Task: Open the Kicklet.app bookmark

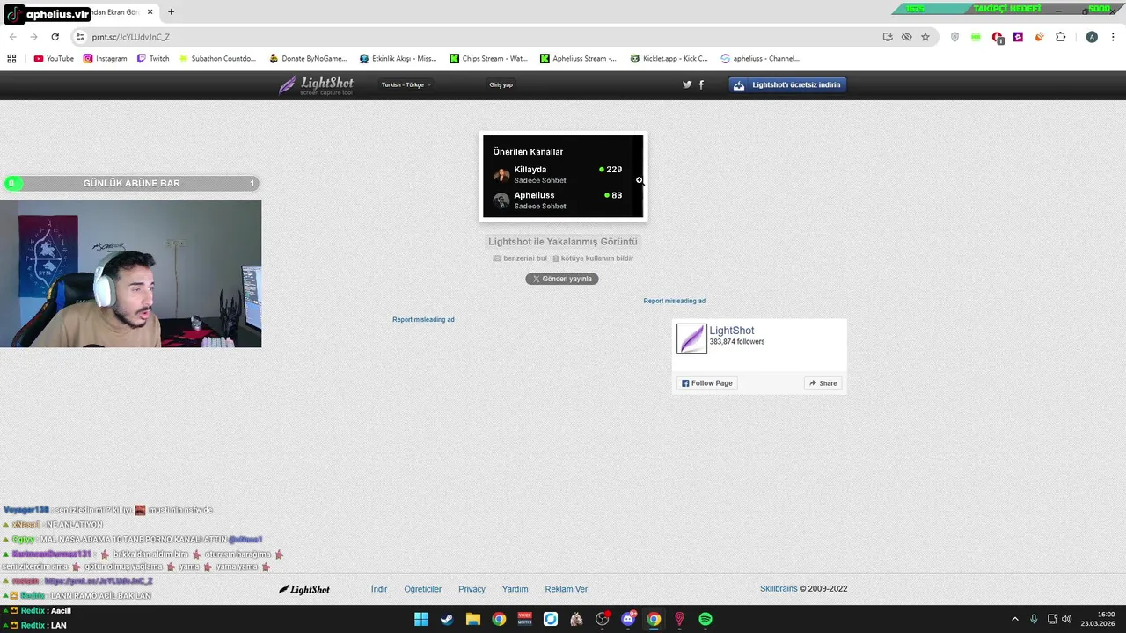Action: 669,59
